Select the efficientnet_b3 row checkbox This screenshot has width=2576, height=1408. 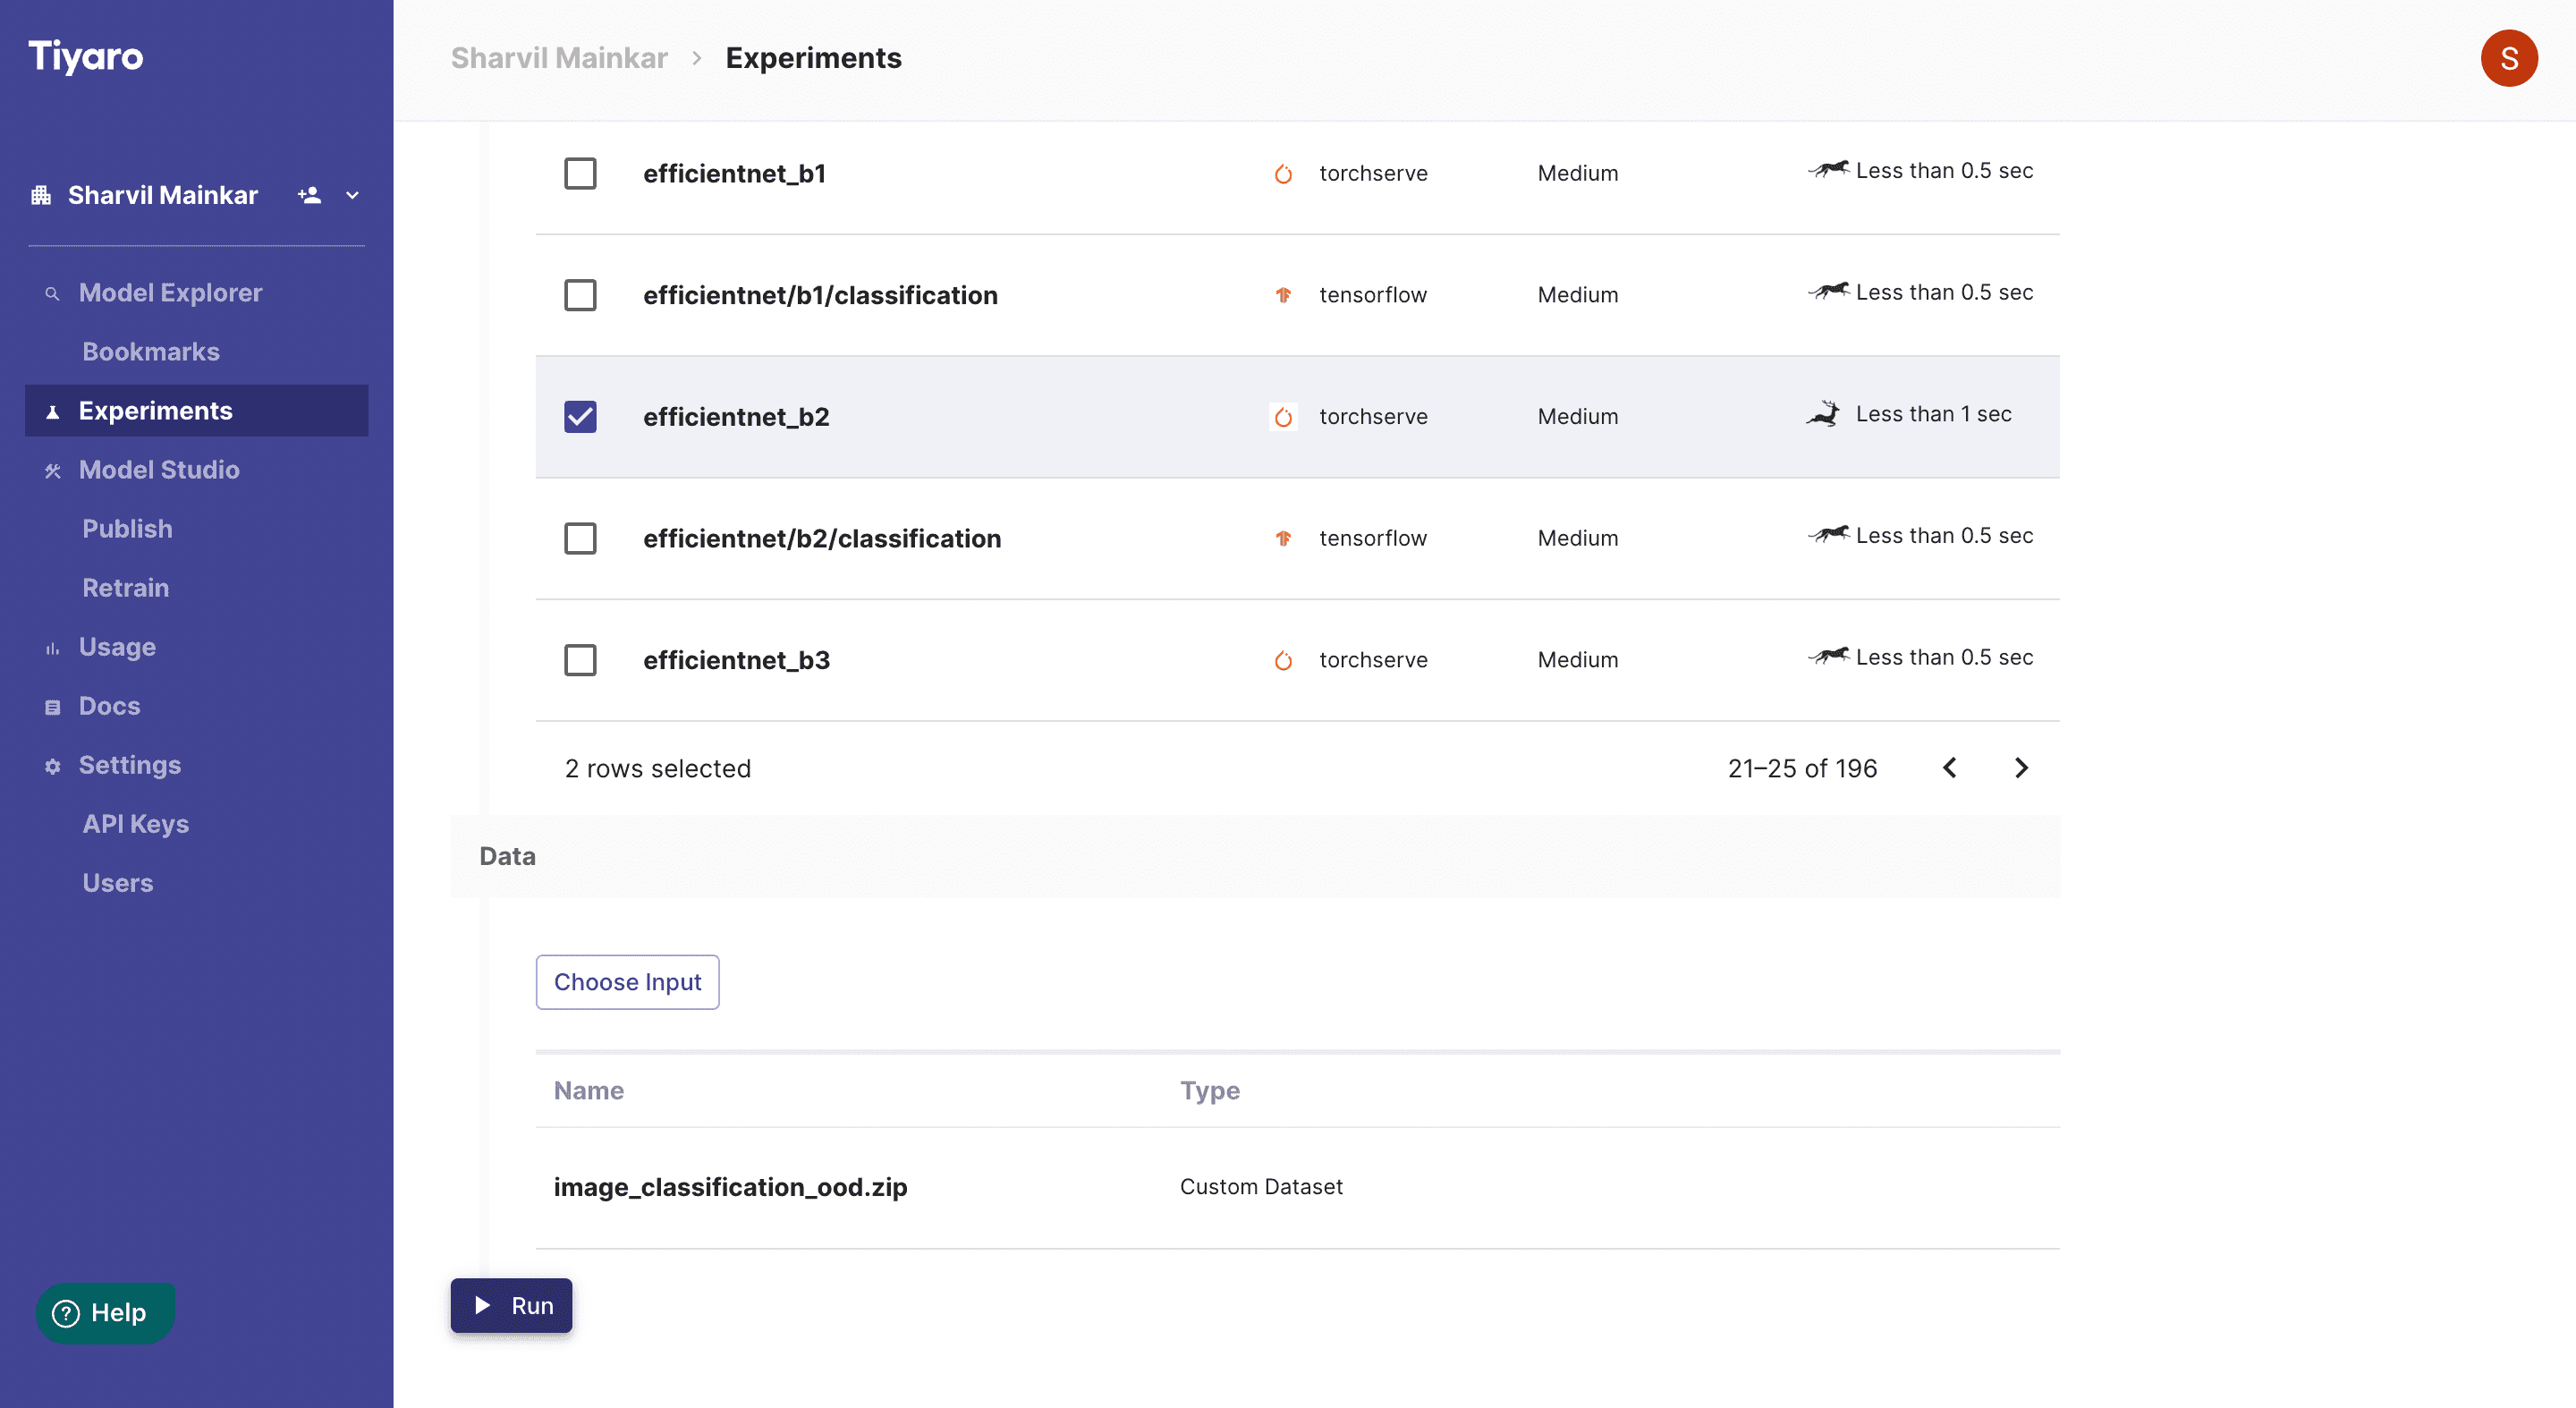coord(580,660)
